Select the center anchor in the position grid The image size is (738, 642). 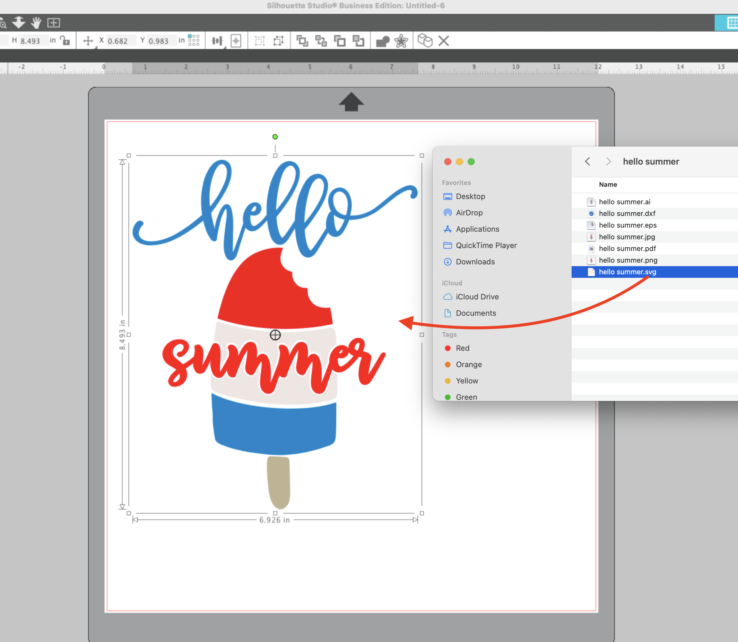[193, 41]
